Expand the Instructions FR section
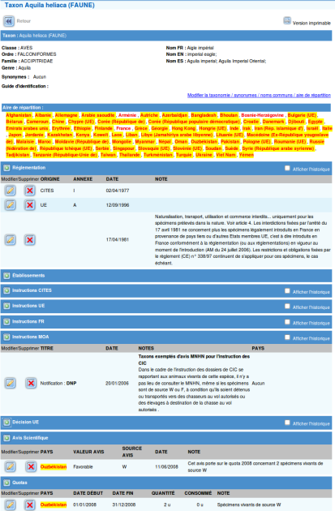 coord(6,322)
